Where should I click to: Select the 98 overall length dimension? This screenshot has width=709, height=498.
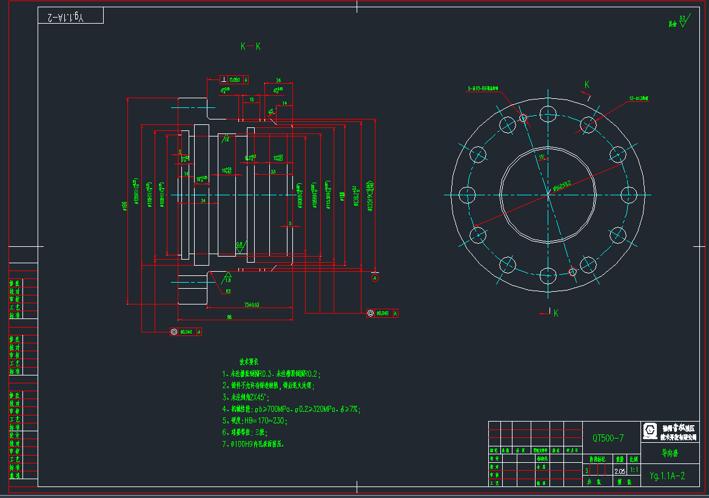[x=229, y=317]
